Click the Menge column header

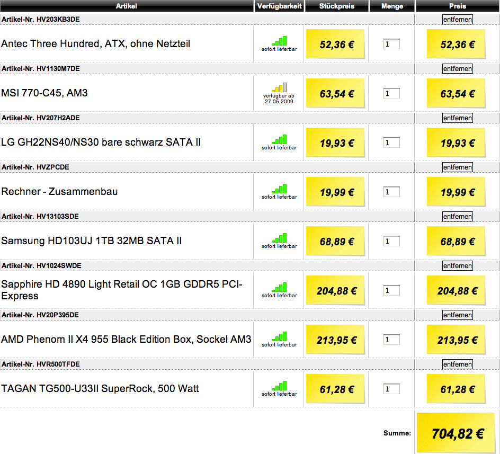pos(392,6)
